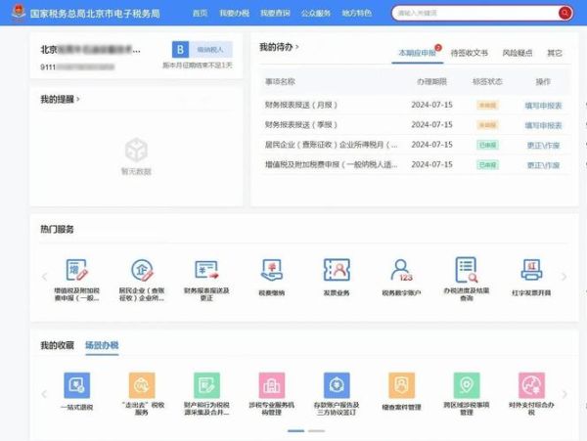The width and height of the screenshot is (587, 441).
Task: Click 未申报 status of 月报 row
Action: click(487, 105)
